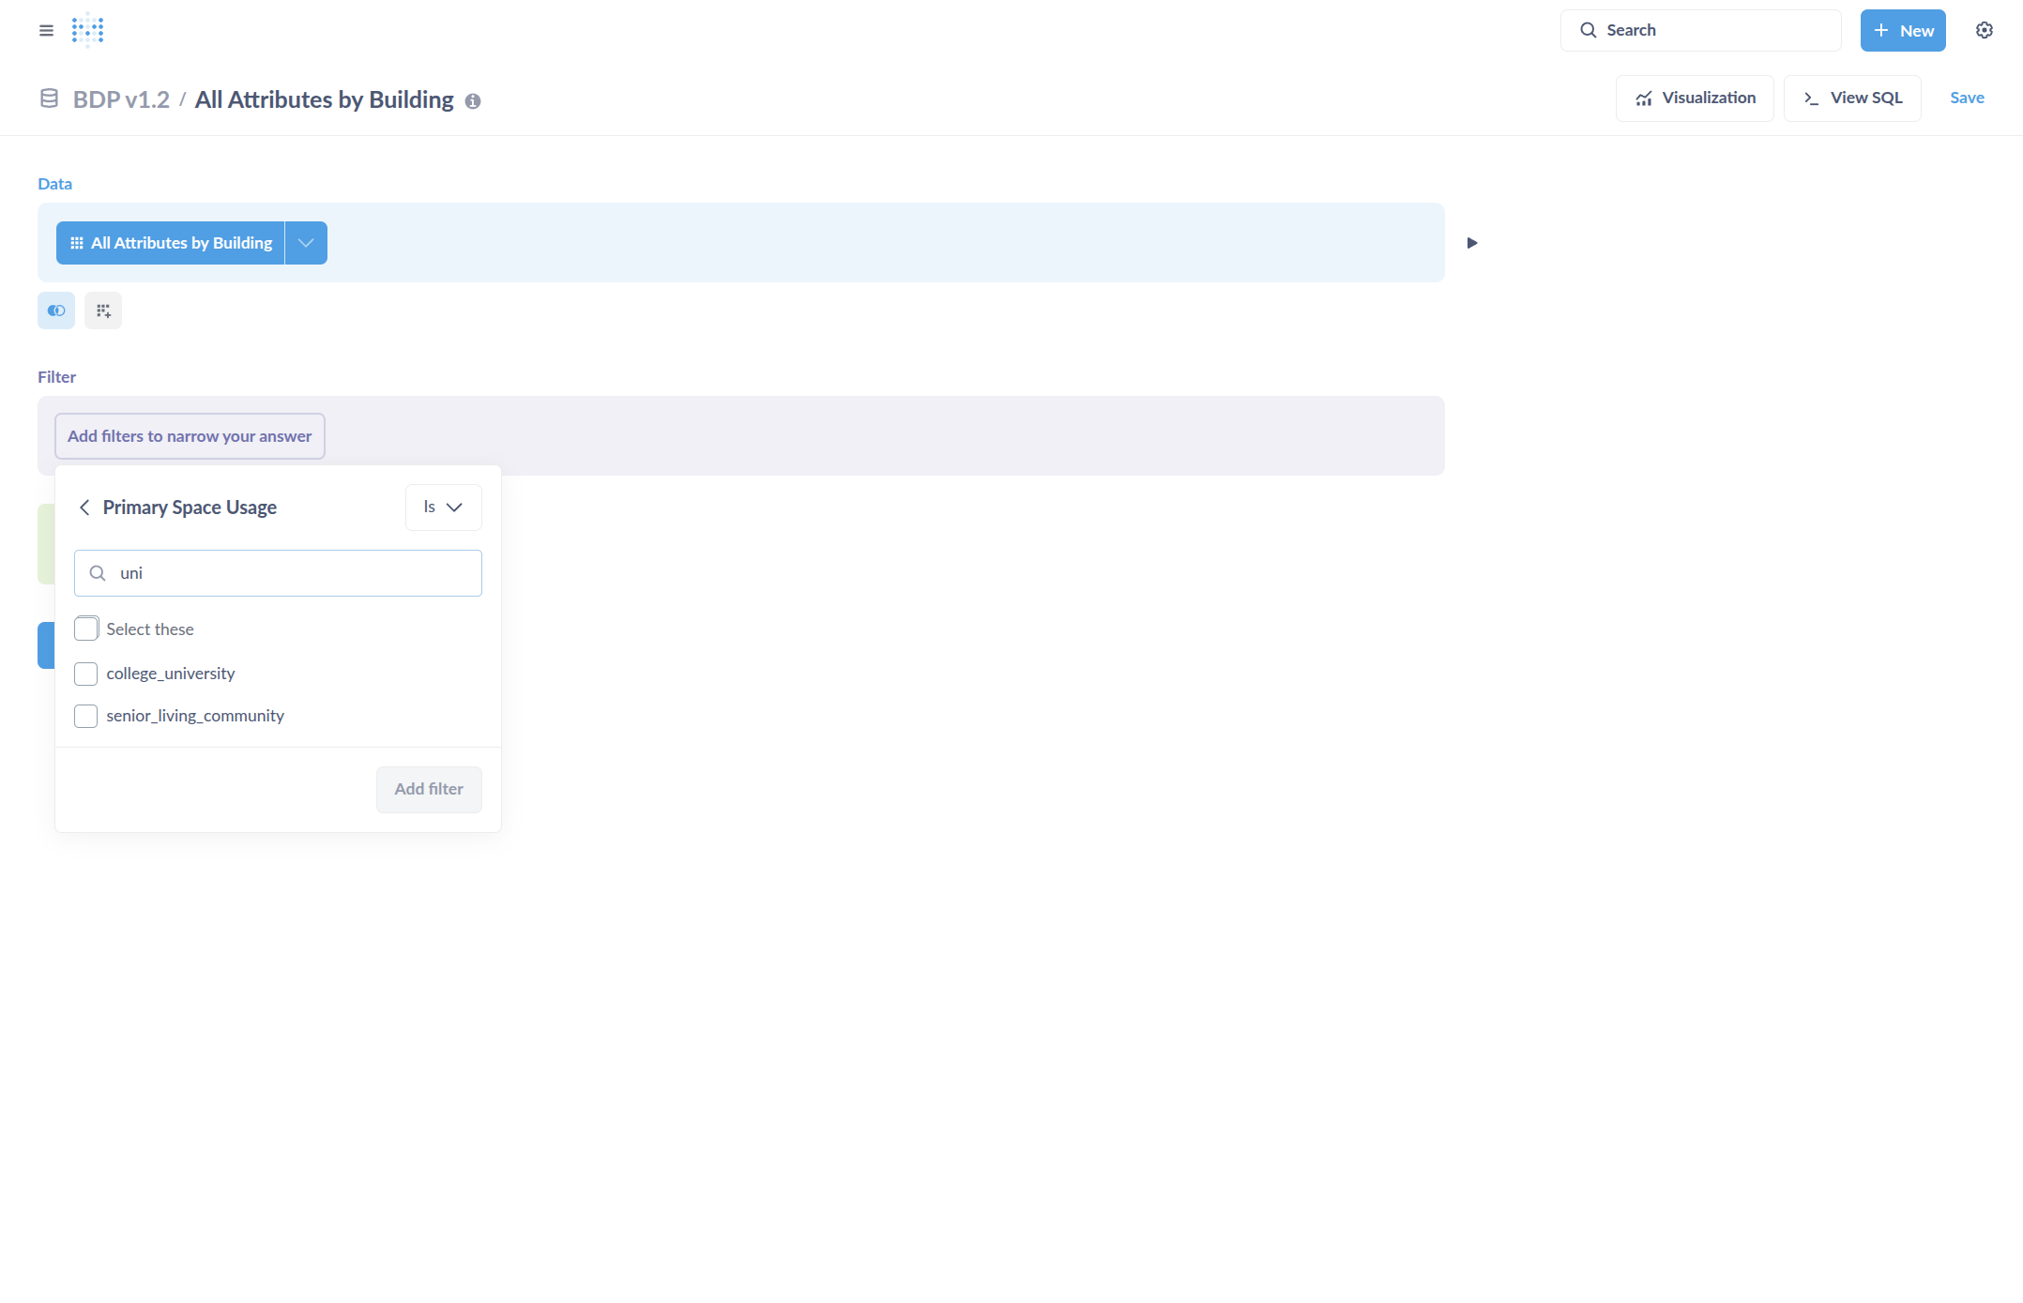Go back with Primary Space Usage arrow
Image resolution: width=2023 pixels, height=1303 pixels.
(84, 508)
